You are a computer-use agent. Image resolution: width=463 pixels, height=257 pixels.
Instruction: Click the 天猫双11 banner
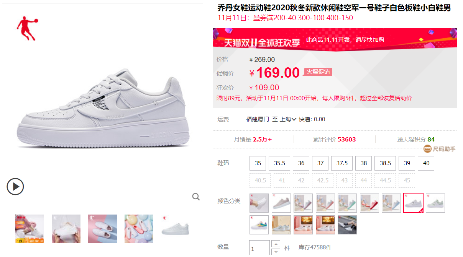(335, 39)
